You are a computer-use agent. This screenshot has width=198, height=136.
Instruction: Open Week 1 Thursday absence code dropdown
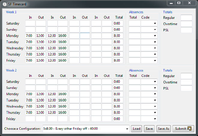pyautogui.click(x=149, y=54)
